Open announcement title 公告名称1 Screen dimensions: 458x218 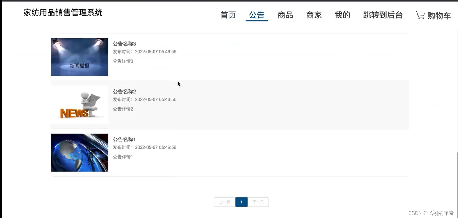[124, 139]
